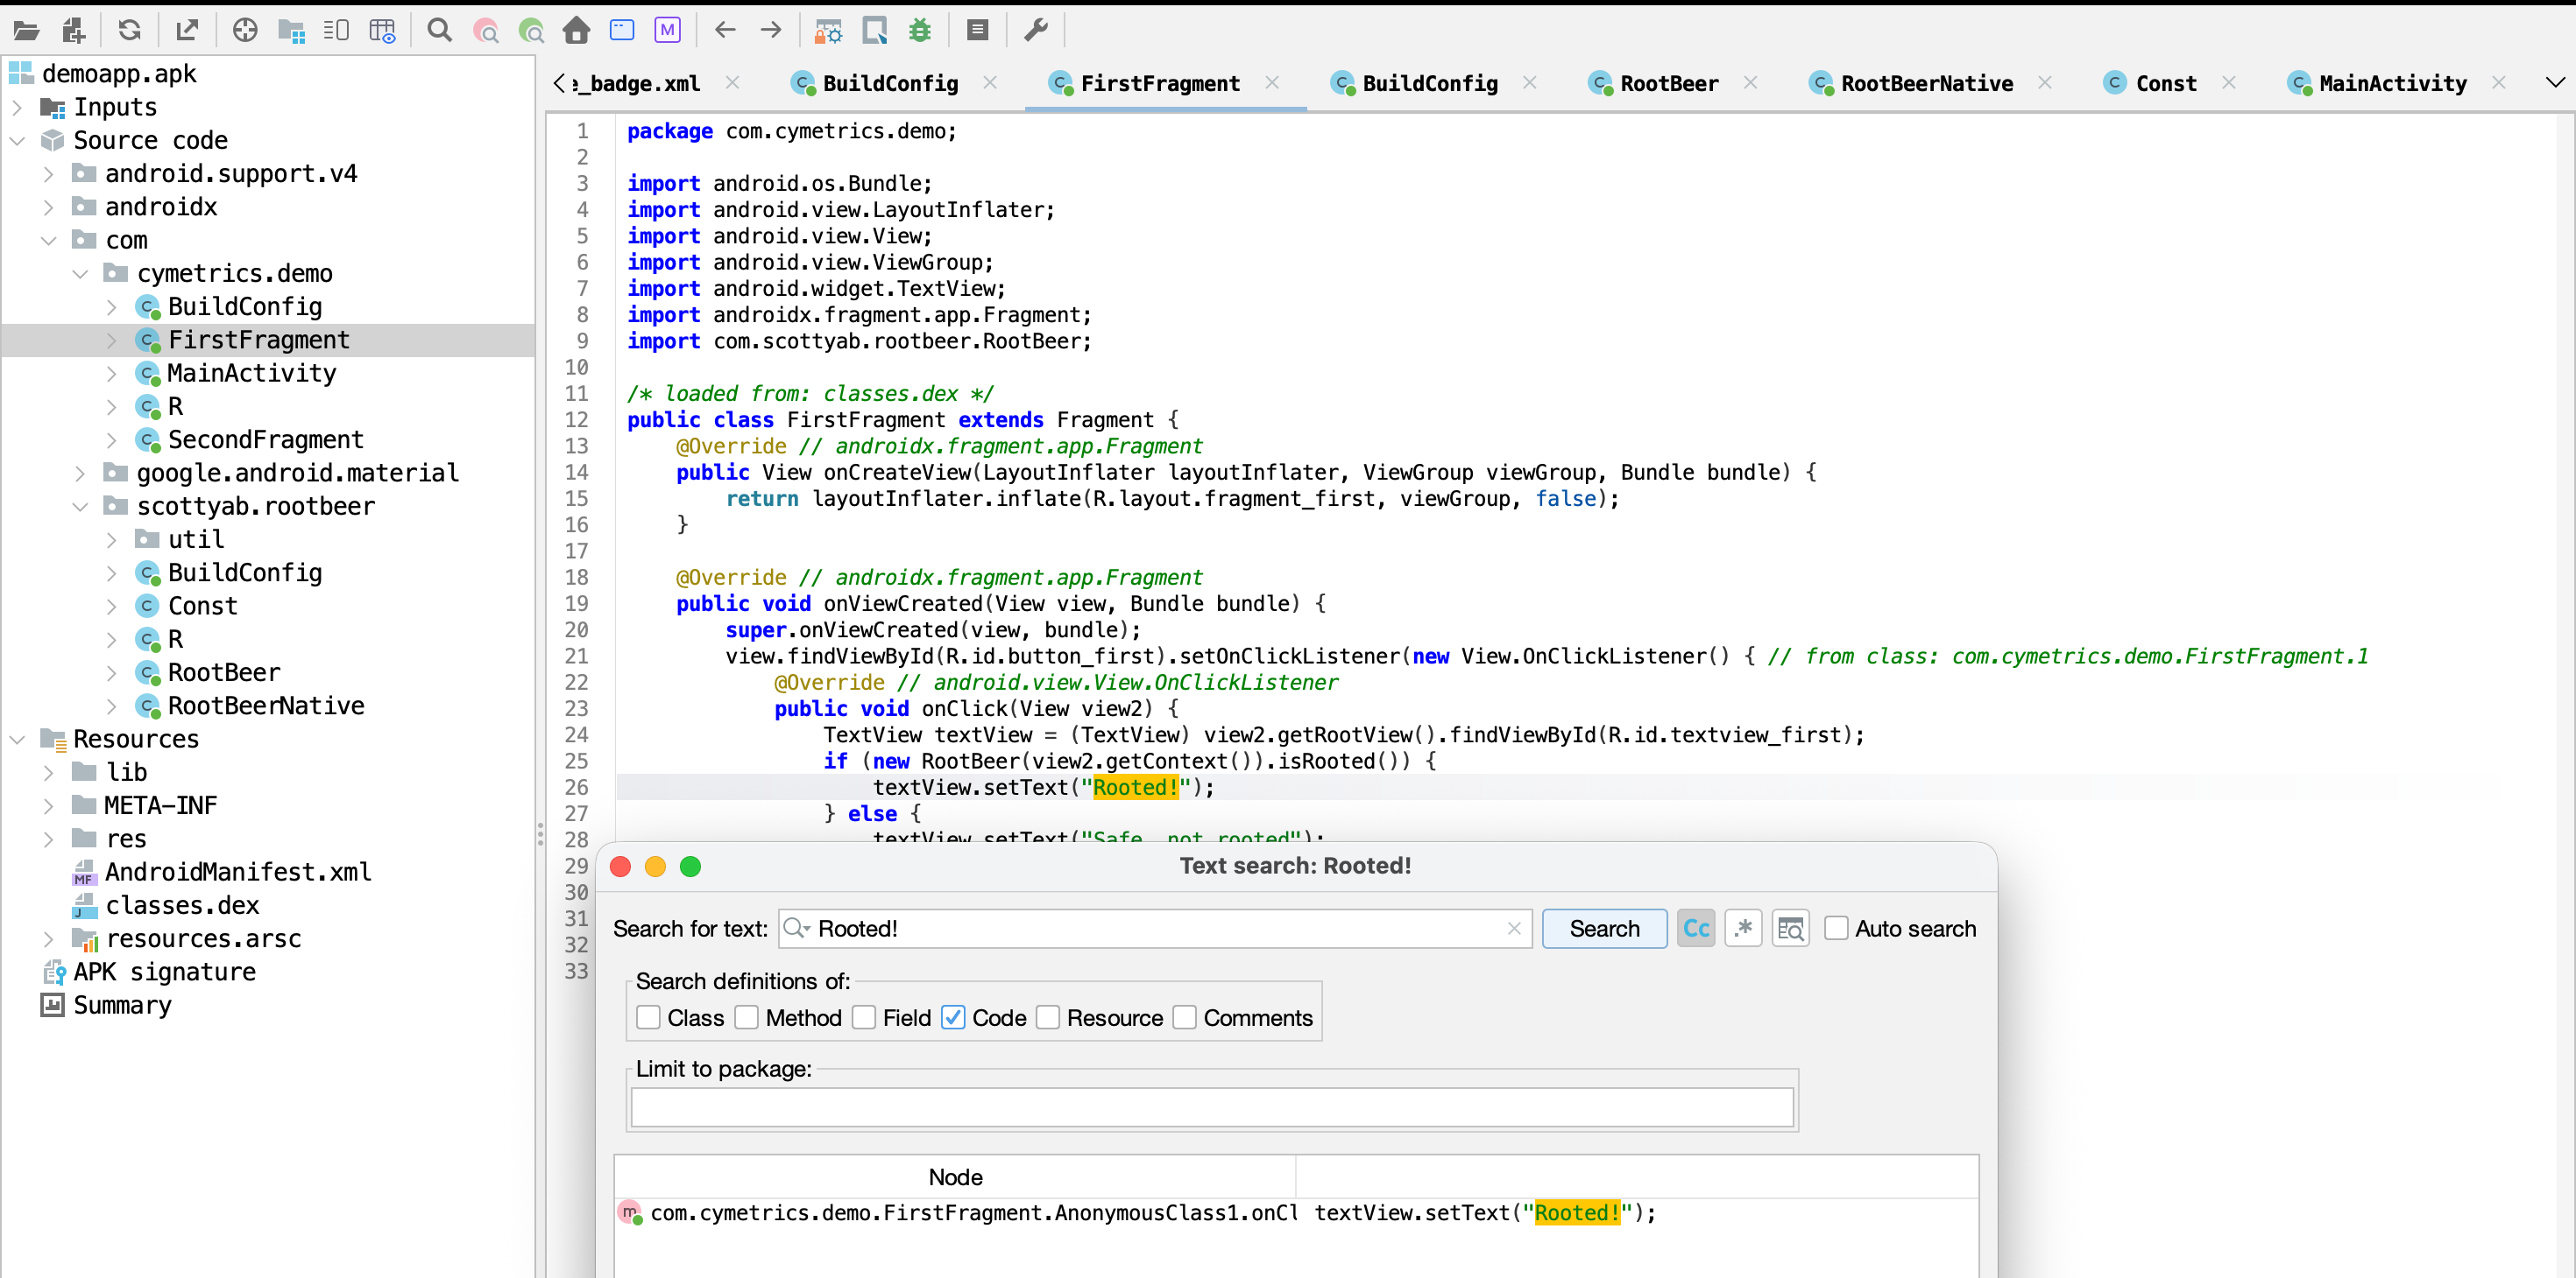Expand the androidx package node

pyautogui.click(x=49, y=207)
